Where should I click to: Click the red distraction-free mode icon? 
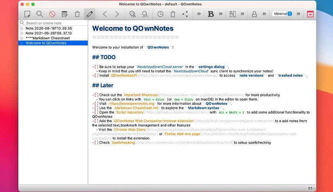pos(310,14)
